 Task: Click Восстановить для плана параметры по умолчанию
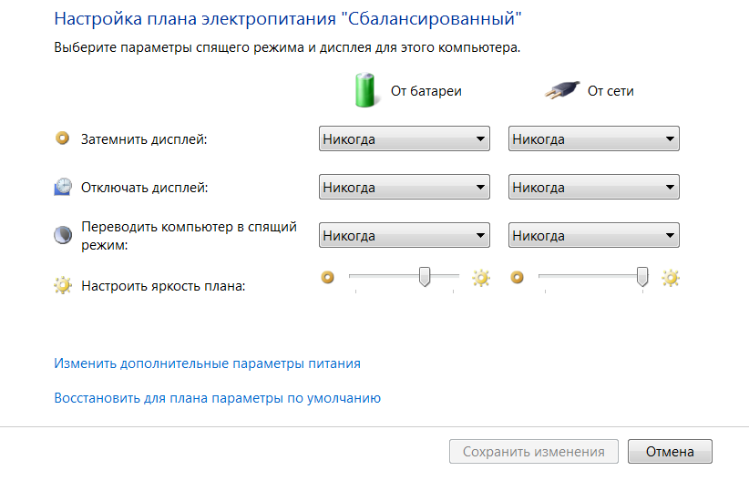218,398
